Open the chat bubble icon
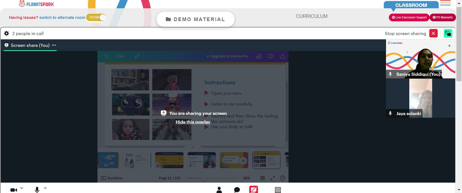Screen dimensions: 462x193 click(237, 190)
